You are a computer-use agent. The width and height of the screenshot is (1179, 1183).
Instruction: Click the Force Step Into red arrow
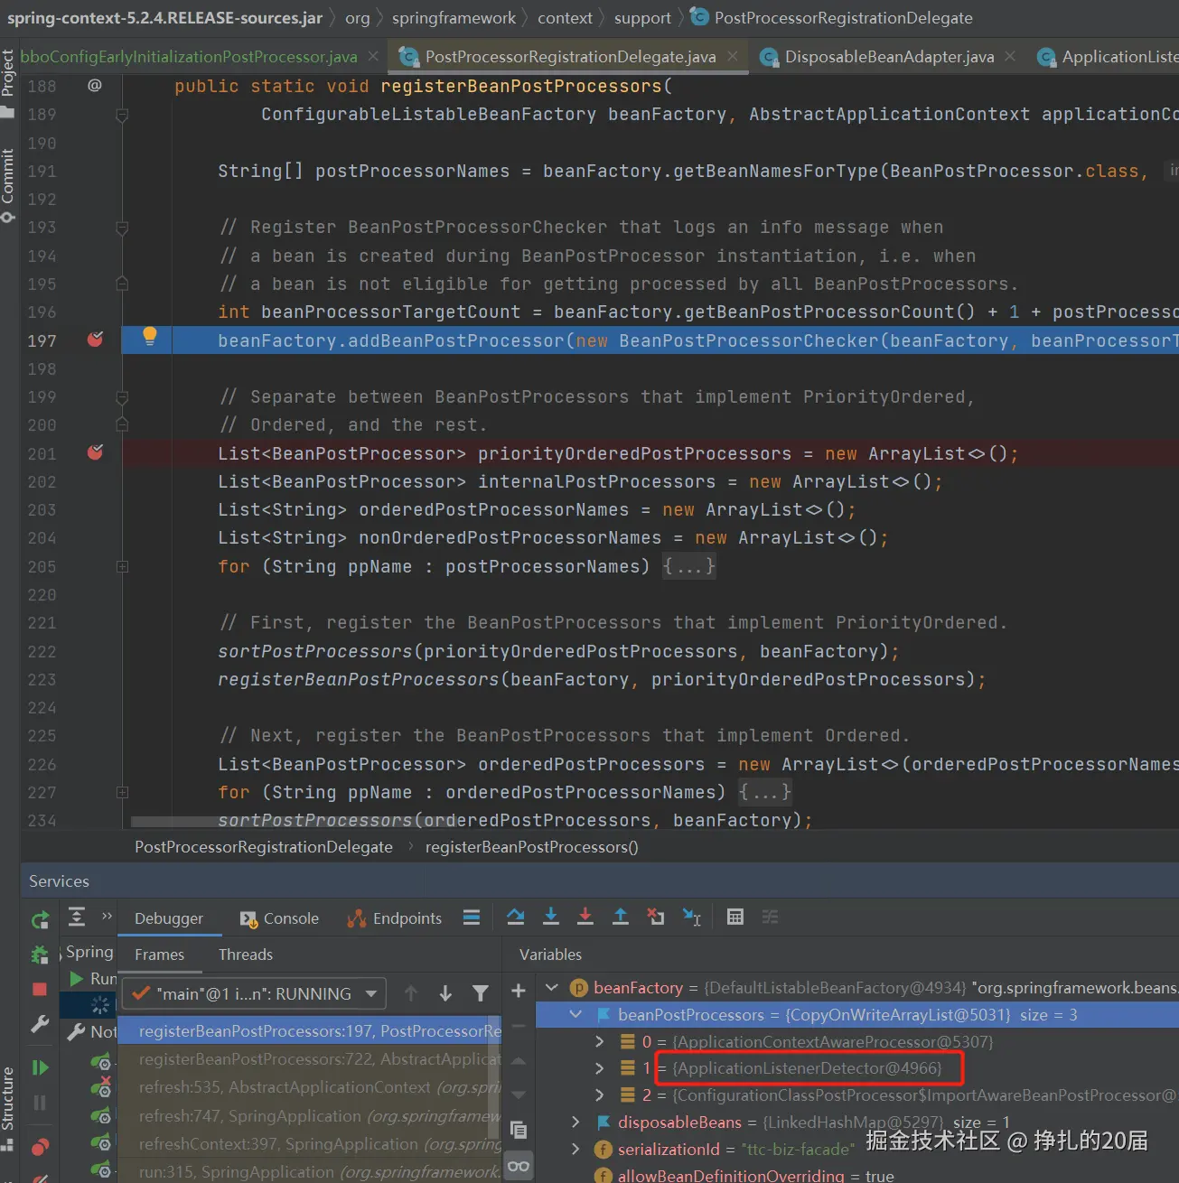click(x=585, y=918)
